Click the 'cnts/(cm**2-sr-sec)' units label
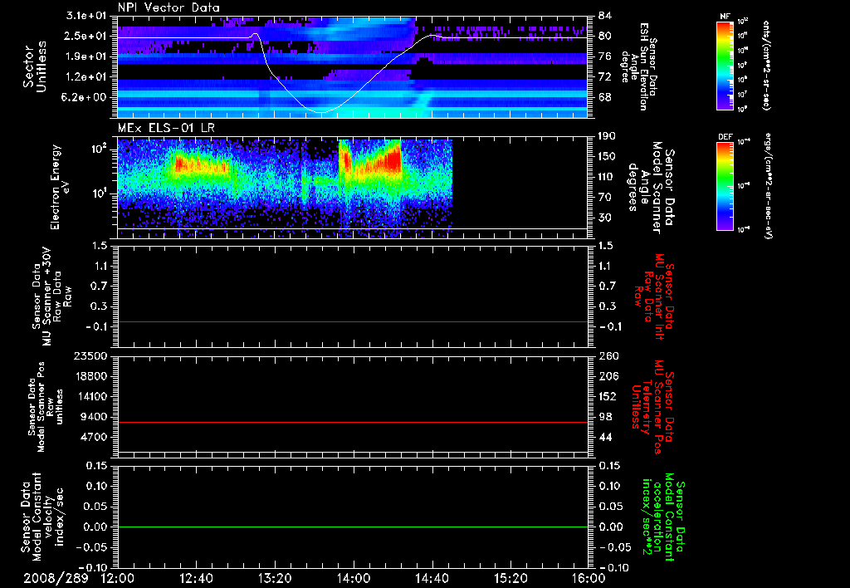The width and height of the screenshot is (850, 588). pyautogui.click(x=766, y=65)
